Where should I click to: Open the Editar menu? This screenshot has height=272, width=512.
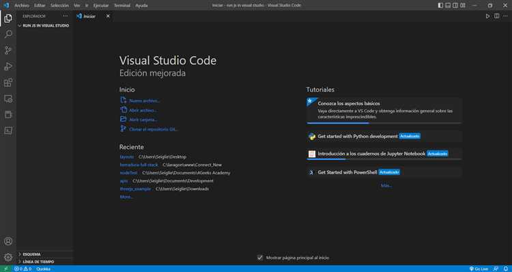(x=40, y=5)
